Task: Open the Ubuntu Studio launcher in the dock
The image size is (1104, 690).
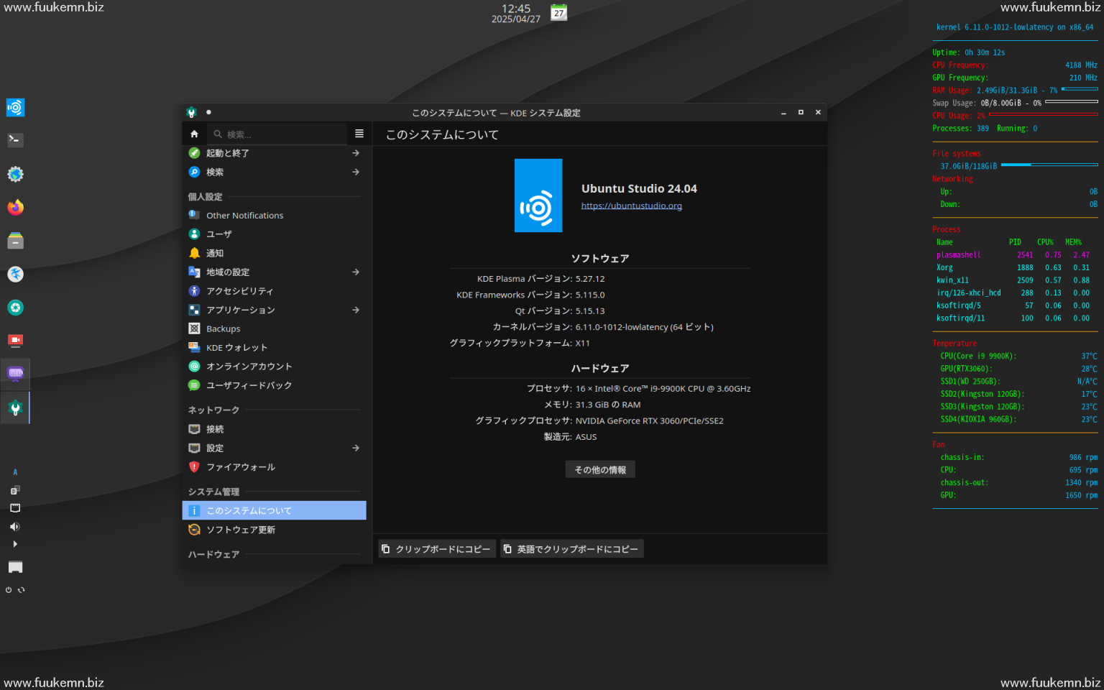Action: point(15,108)
